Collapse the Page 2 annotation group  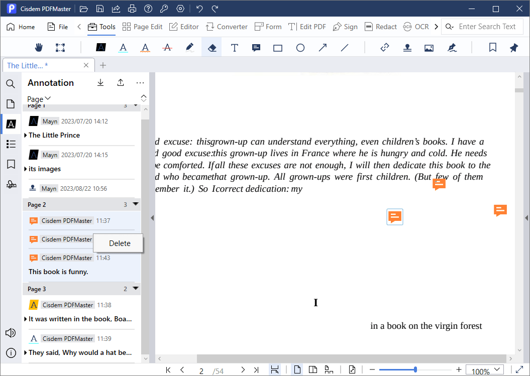[136, 204]
